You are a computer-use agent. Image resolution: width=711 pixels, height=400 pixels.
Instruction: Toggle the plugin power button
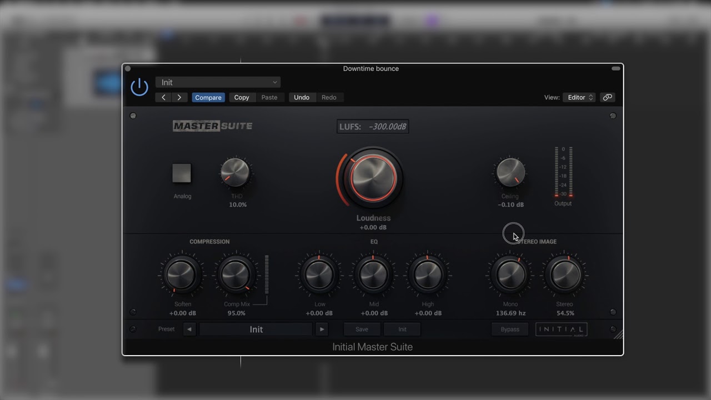(139, 87)
